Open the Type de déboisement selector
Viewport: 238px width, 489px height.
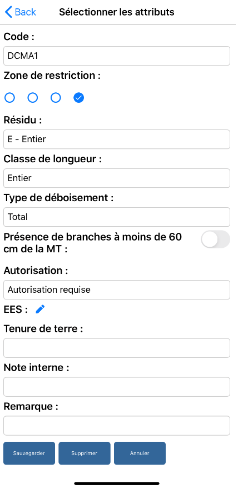pyautogui.click(x=117, y=217)
